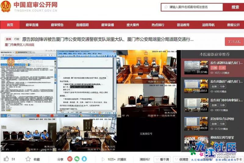Open thumbnail of video lasting 49:39

[x=196, y=123]
